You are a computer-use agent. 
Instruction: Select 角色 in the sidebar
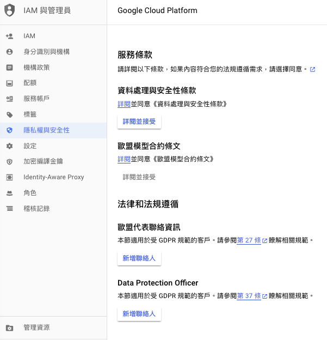[x=53, y=193]
